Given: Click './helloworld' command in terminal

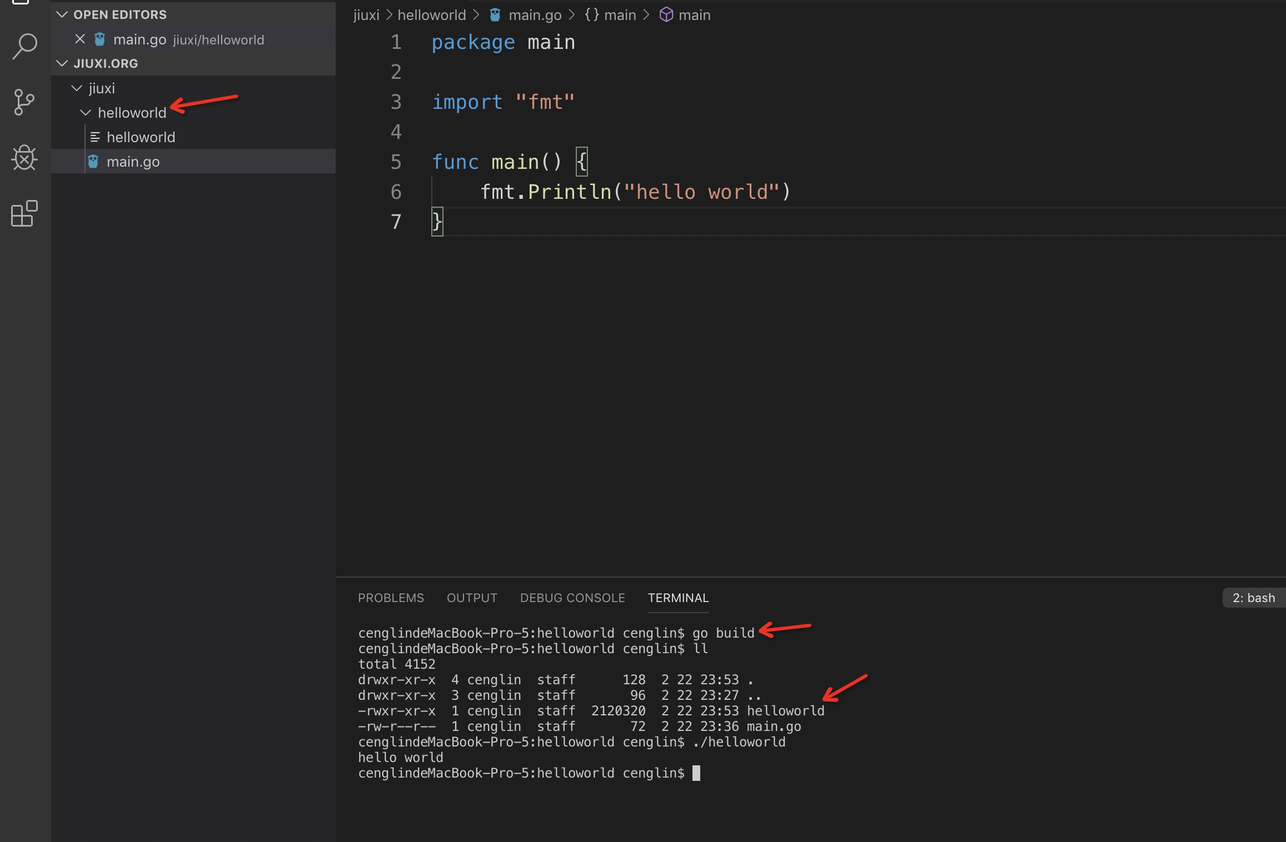Looking at the screenshot, I should pyautogui.click(x=739, y=742).
